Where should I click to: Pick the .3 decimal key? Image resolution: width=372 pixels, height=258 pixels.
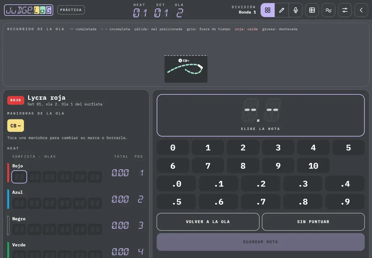point(303,183)
